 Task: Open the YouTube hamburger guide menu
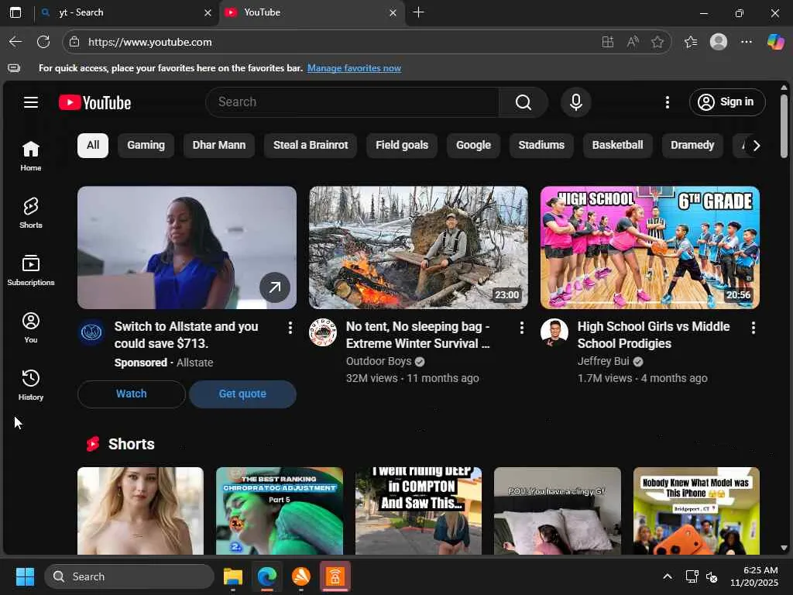(x=31, y=103)
